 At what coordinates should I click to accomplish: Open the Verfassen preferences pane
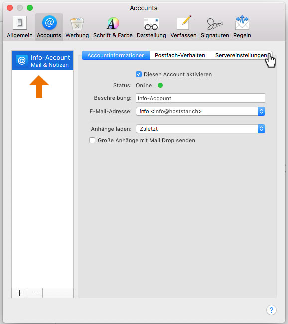[183, 27]
